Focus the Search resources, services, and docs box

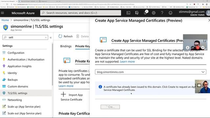[x=81, y=13]
